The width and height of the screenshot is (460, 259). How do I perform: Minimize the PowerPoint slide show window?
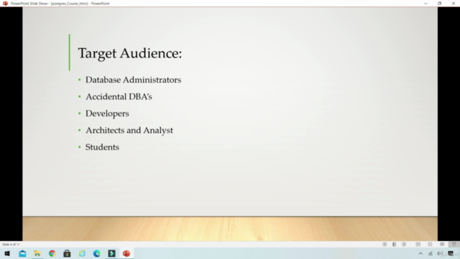[x=425, y=3]
